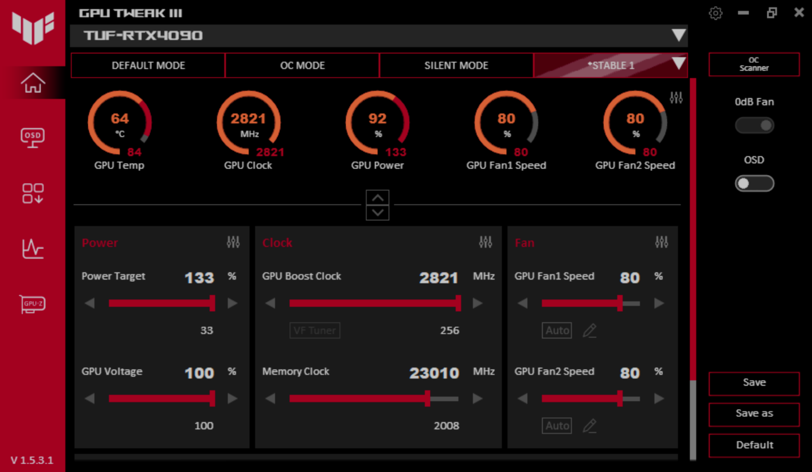Screen dimensions: 812x472
Task: Click the Memory Clock value 23010
Action: (434, 373)
